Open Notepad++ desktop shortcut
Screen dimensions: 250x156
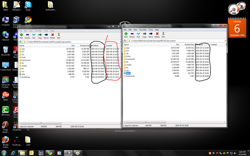[x=17, y=6]
